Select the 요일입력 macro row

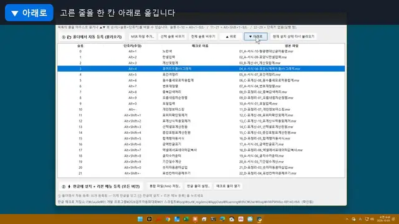click(x=201, y=104)
